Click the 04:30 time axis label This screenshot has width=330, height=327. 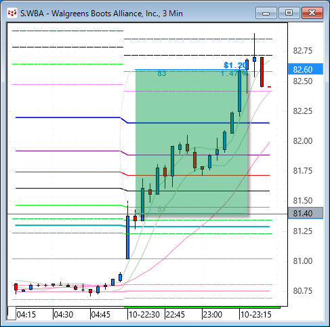pos(64,315)
